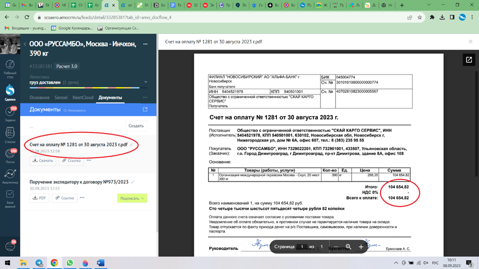
Task: Open the Подписать dropdown button
Action: pos(132,198)
